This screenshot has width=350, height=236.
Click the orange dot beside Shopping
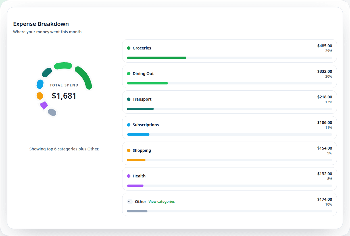[129, 150]
